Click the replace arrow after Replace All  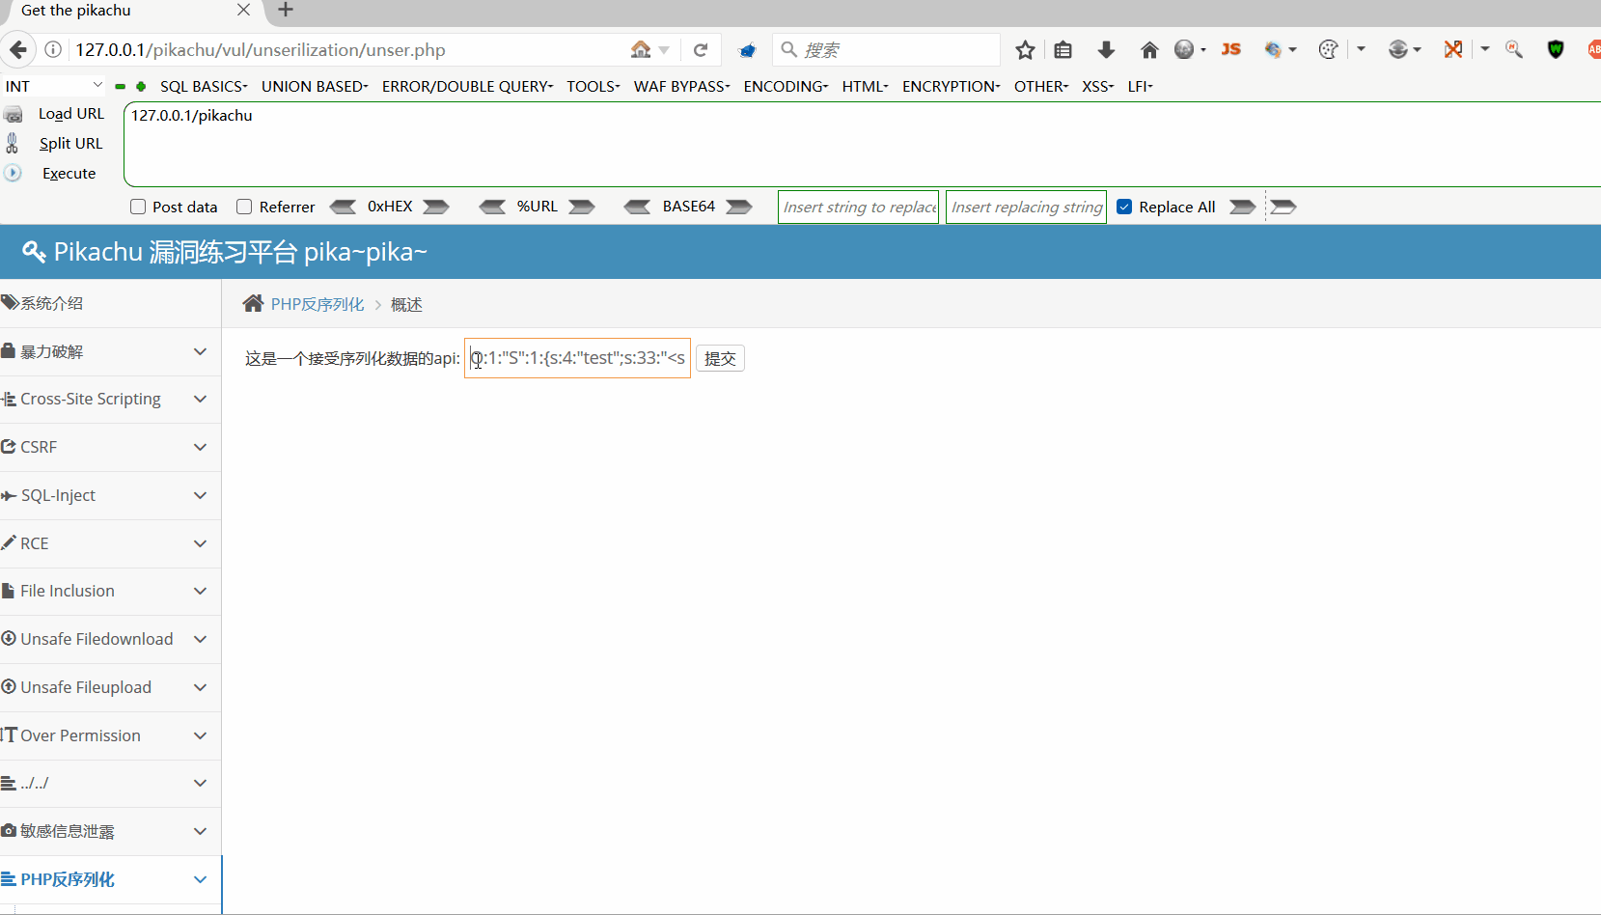(x=1243, y=207)
